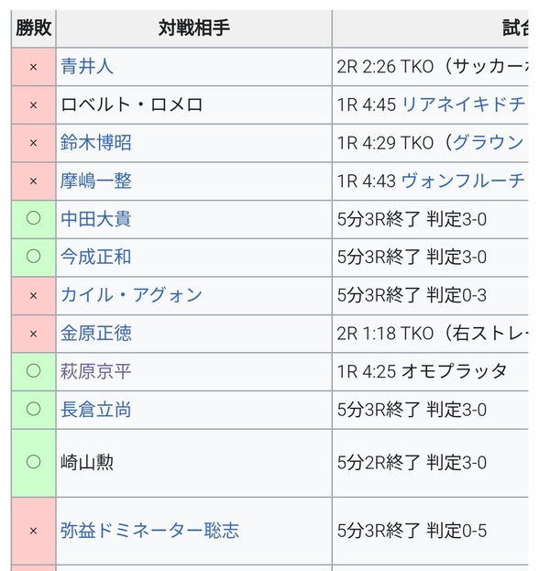Image resolution: width=550 pixels, height=571 pixels.
Task: Click the リアネイキドチ technique link
Action: click(464, 105)
